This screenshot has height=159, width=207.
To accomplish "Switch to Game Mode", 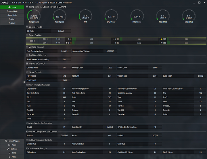I will click(x=12, y=15).
